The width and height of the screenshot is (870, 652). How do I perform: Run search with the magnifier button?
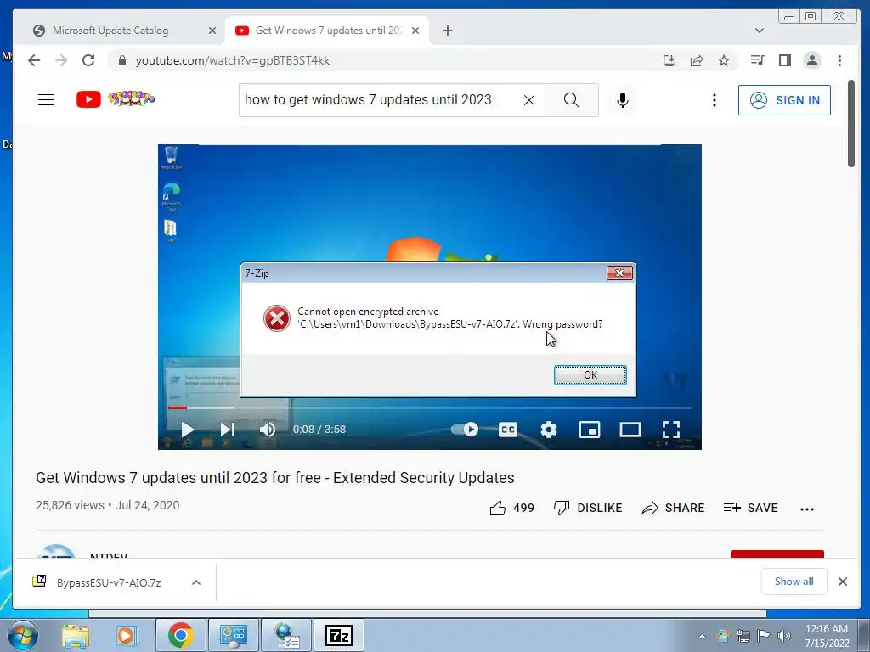572,100
